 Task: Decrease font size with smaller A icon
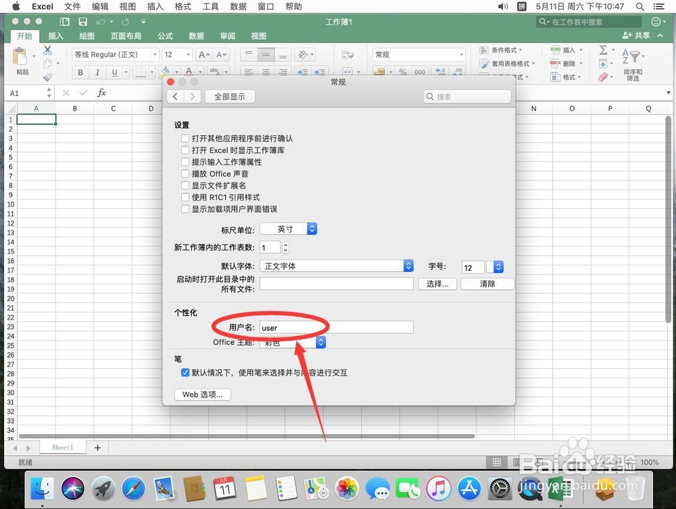[221, 55]
